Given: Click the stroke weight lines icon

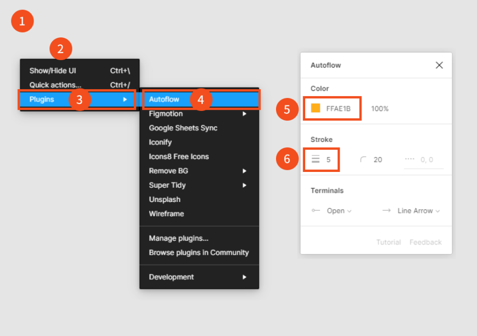Looking at the screenshot, I should (x=316, y=159).
